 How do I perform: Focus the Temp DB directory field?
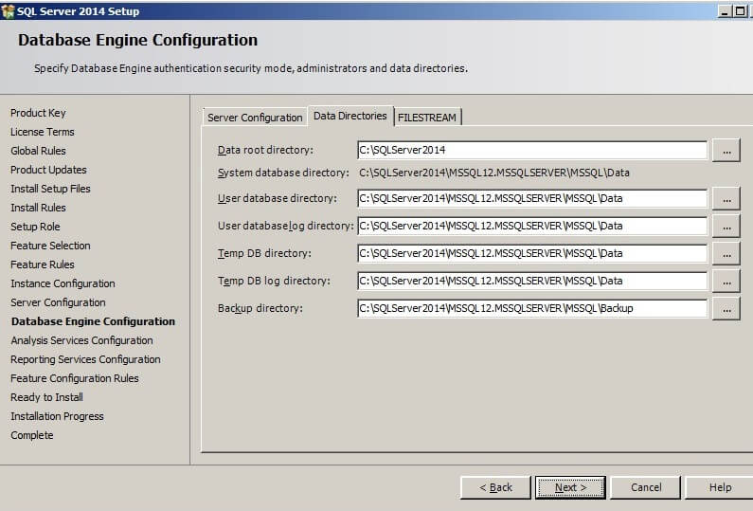click(x=531, y=253)
